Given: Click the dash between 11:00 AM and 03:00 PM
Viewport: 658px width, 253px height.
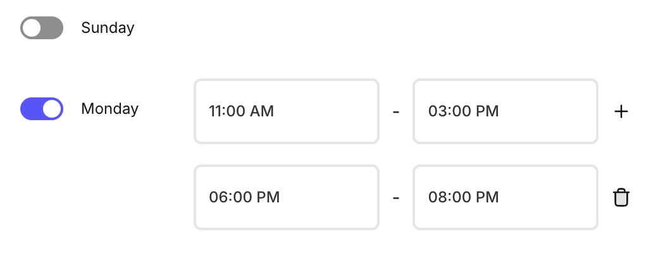Looking at the screenshot, I should point(396,112).
